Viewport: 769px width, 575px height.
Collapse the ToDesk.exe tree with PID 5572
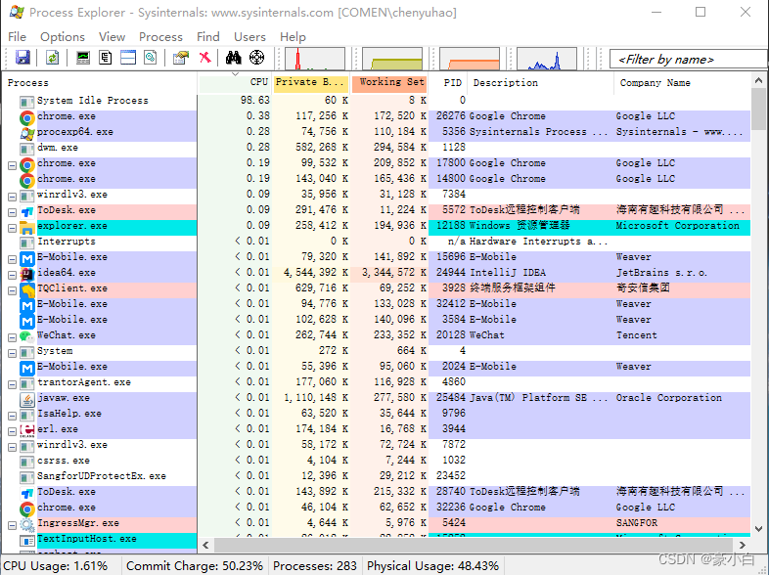coord(13,213)
